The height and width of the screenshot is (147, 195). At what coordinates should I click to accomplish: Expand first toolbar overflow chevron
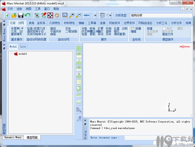pyautogui.click(x=95, y=15)
